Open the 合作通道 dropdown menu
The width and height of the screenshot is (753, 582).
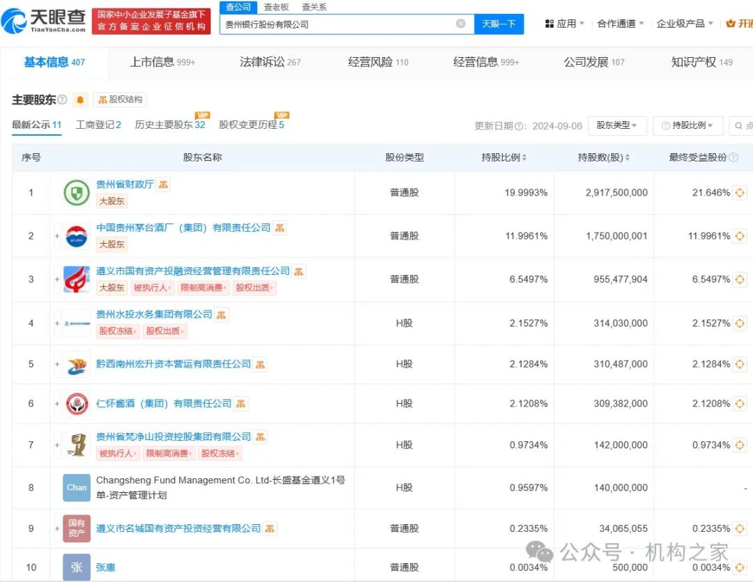tap(620, 24)
